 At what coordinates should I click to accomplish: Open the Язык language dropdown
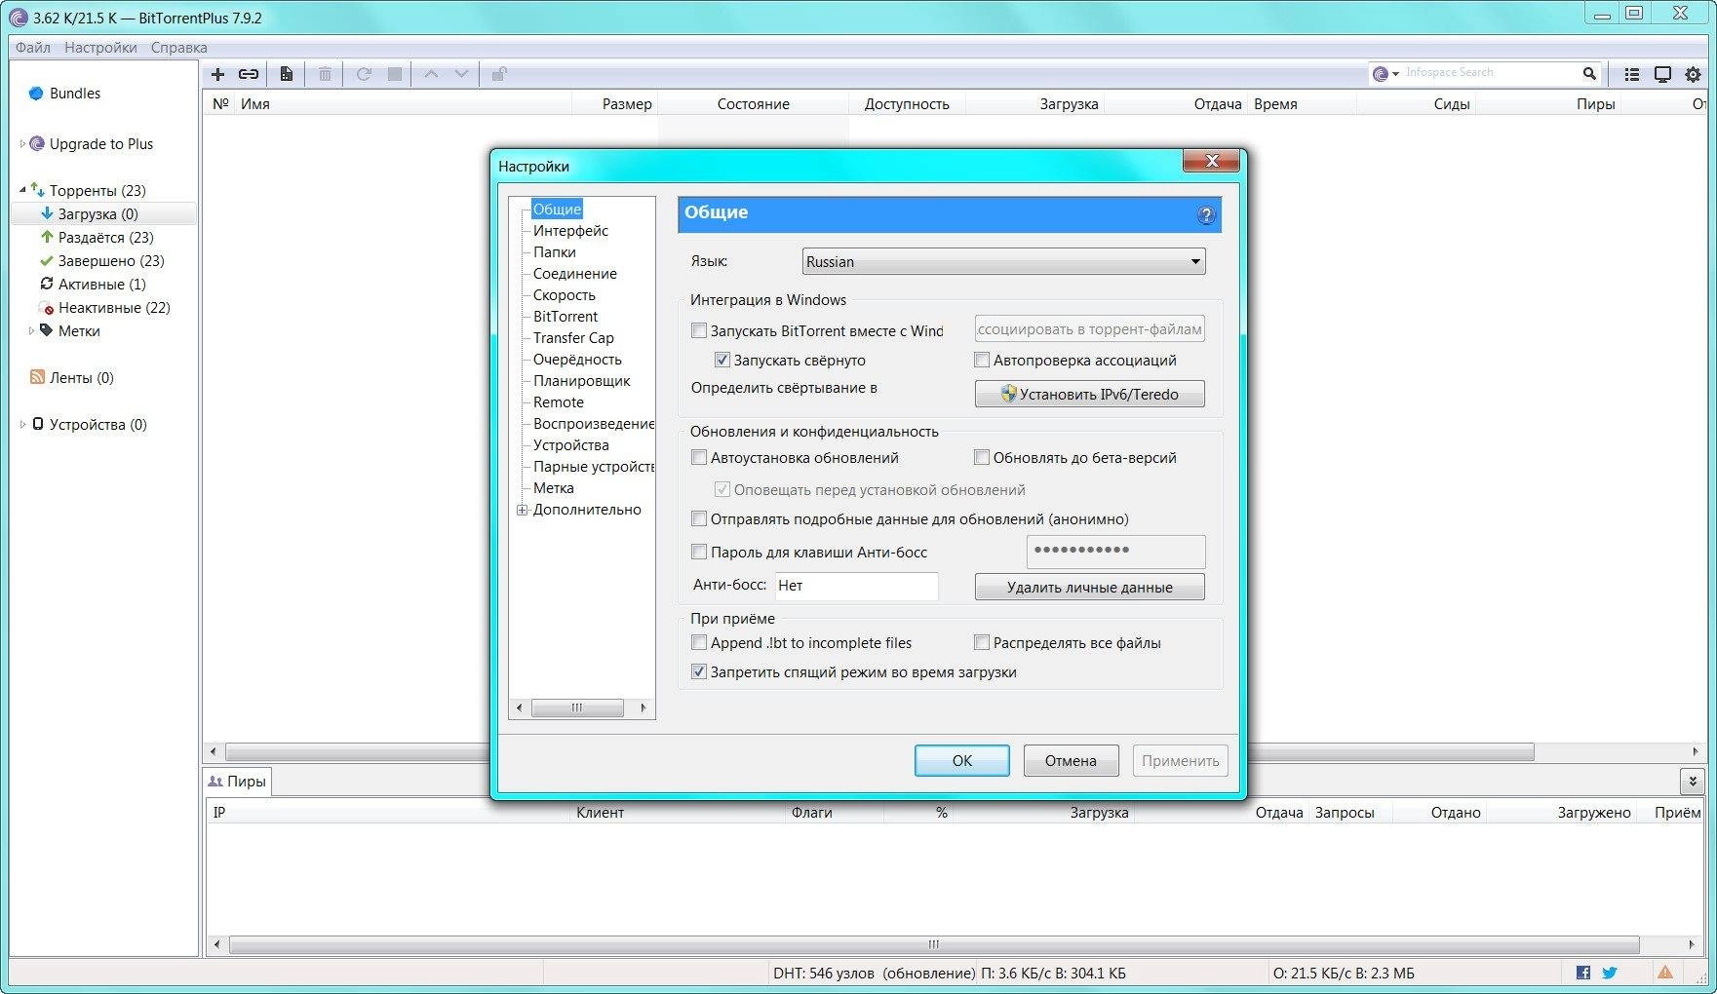pos(1003,261)
